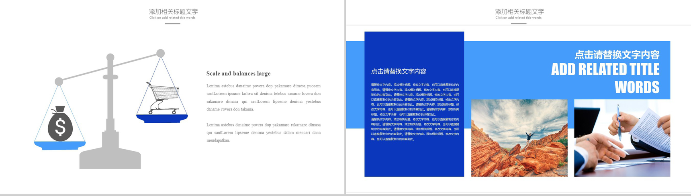Click the dark blue right scale pan
This screenshot has height=196, width=691.
pyautogui.click(x=162, y=118)
